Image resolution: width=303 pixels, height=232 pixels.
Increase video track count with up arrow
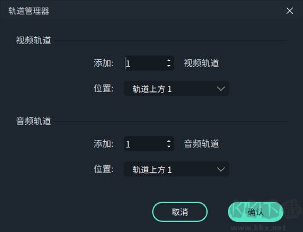tap(169, 61)
